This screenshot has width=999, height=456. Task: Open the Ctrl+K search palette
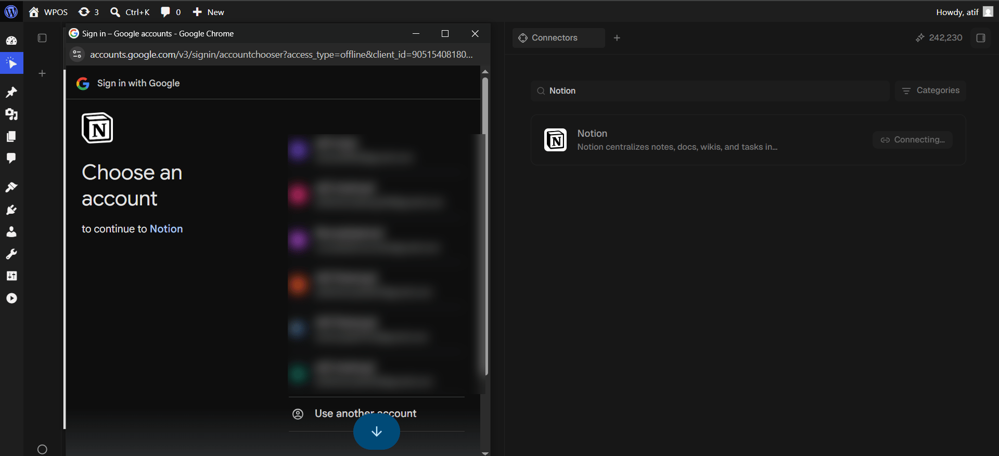pyautogui.click(x=130, y=12)
